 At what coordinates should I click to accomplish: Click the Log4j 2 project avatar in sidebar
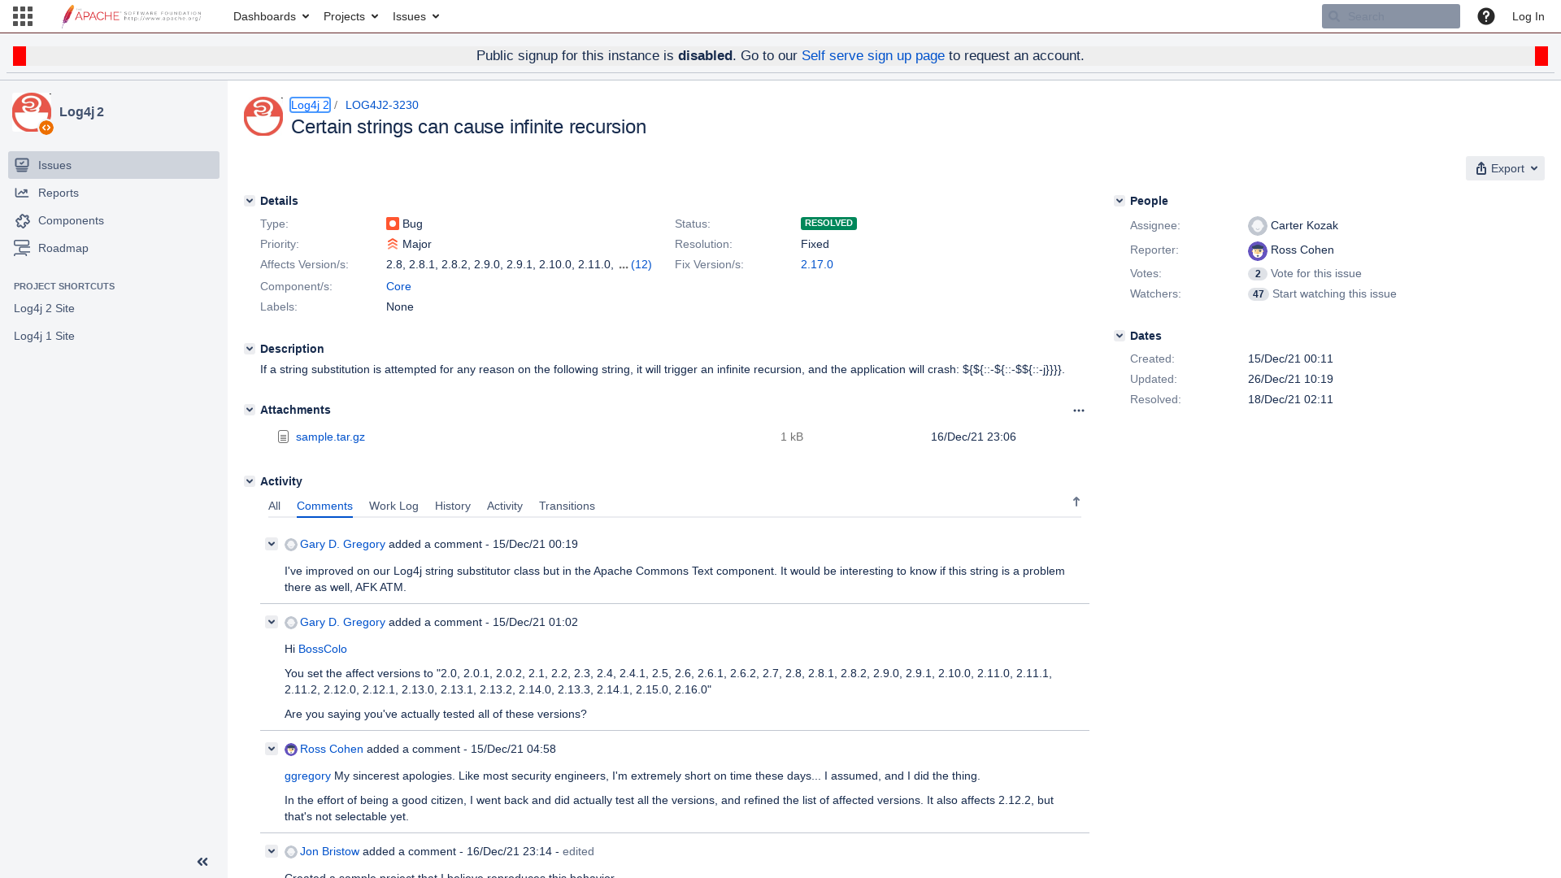pyautogui.click(x=32, y=112)
